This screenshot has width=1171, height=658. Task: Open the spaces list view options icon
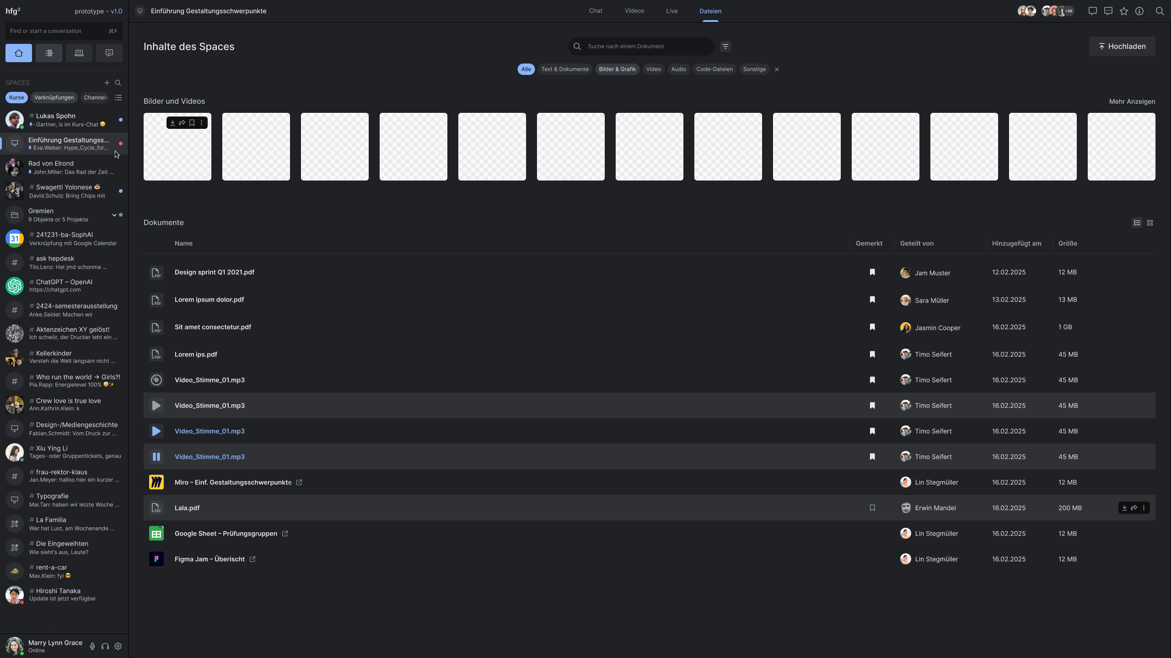click(x=118, y=97)
